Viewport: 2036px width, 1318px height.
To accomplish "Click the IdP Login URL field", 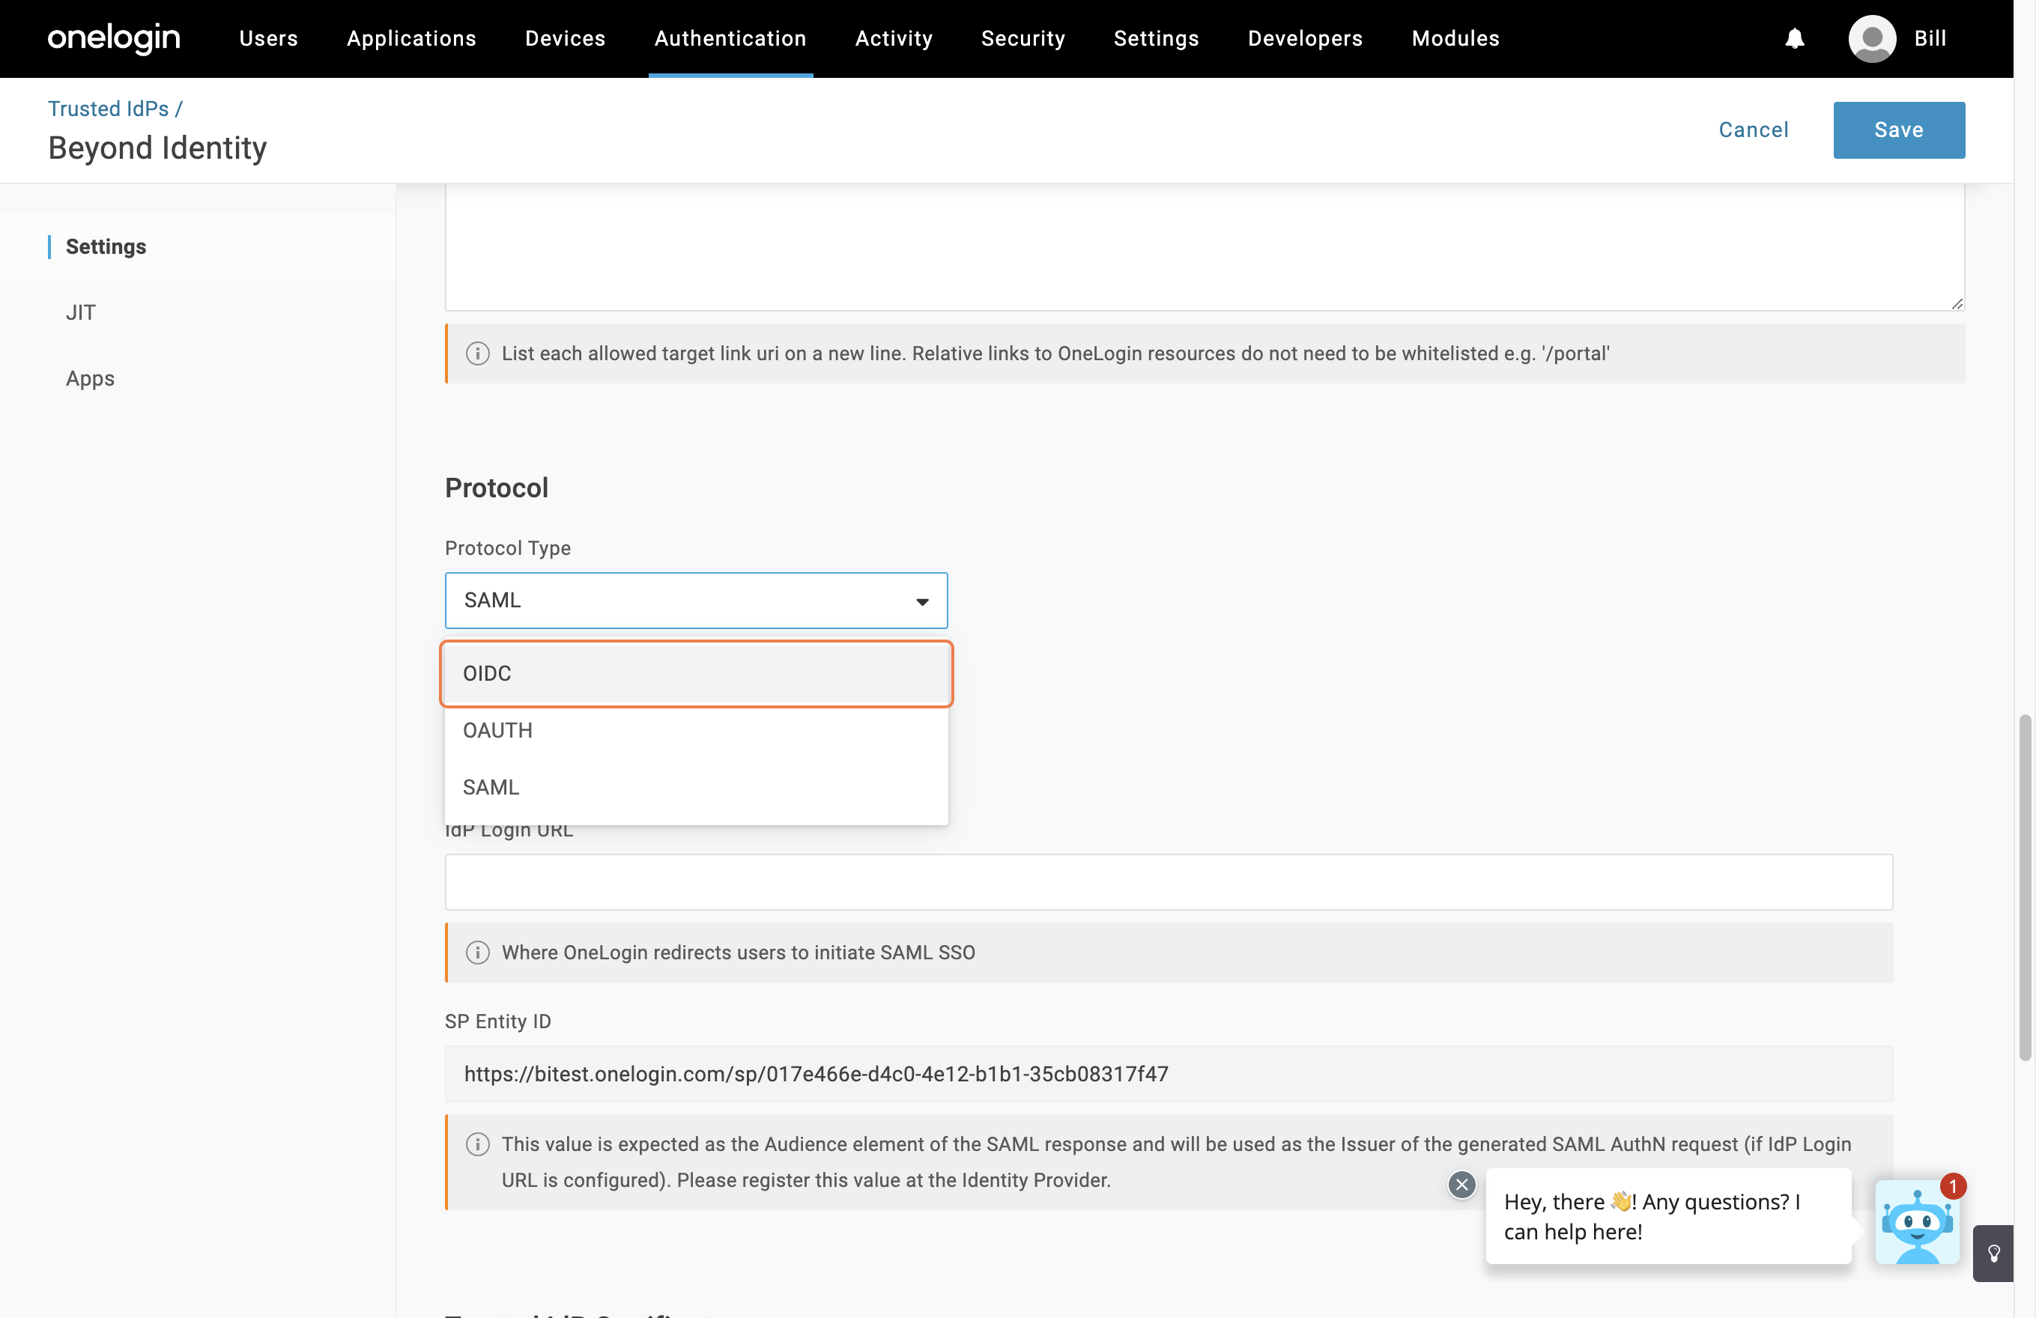I will (1169, 882).
